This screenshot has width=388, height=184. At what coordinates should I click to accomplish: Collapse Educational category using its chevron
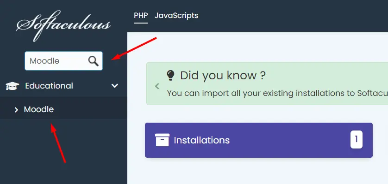click(x=114, y=86)
